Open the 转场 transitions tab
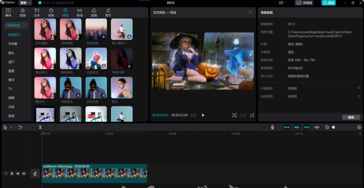 click(79, 12)
